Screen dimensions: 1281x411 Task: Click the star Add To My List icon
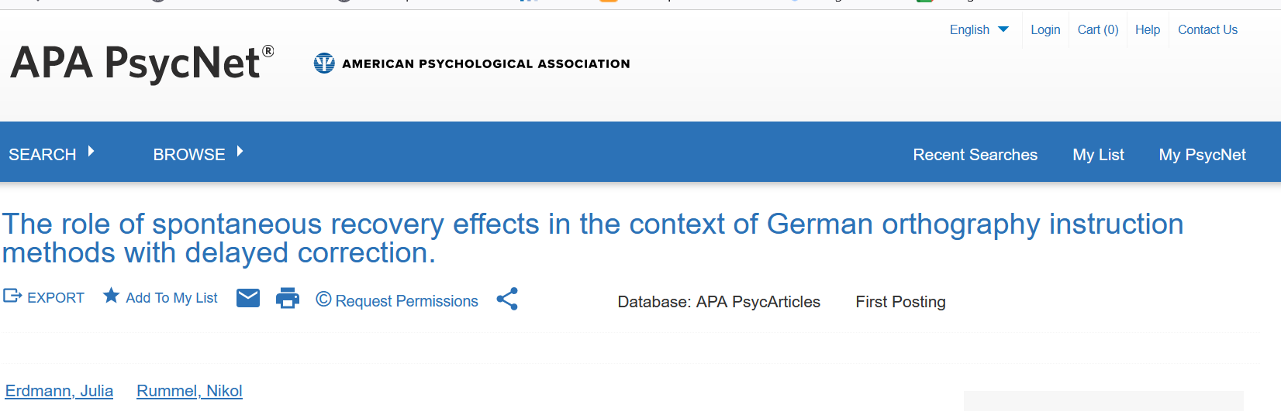(x=112, y=296)
